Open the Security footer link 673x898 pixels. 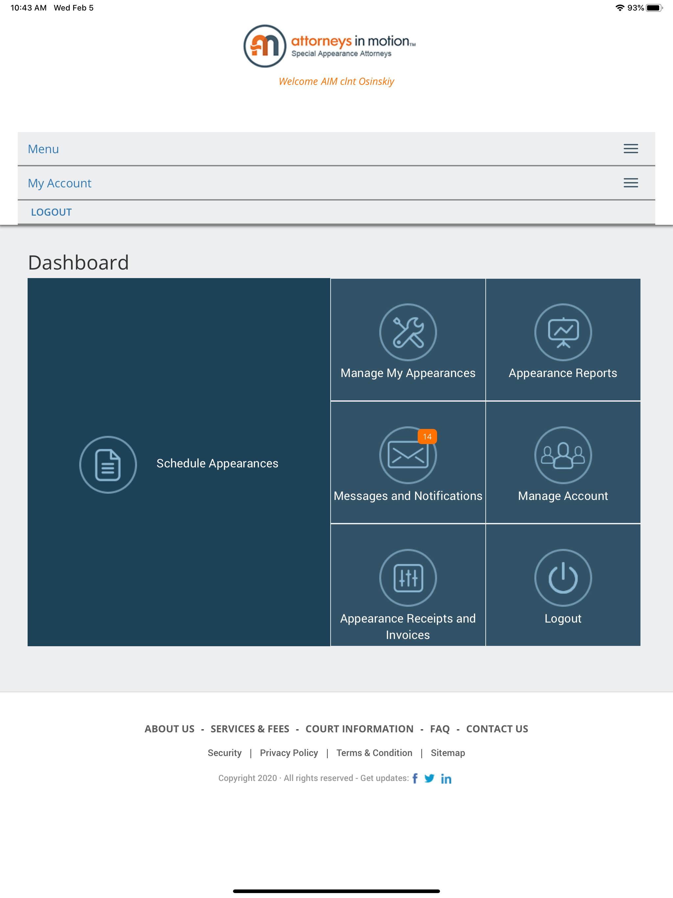(224, 753)
